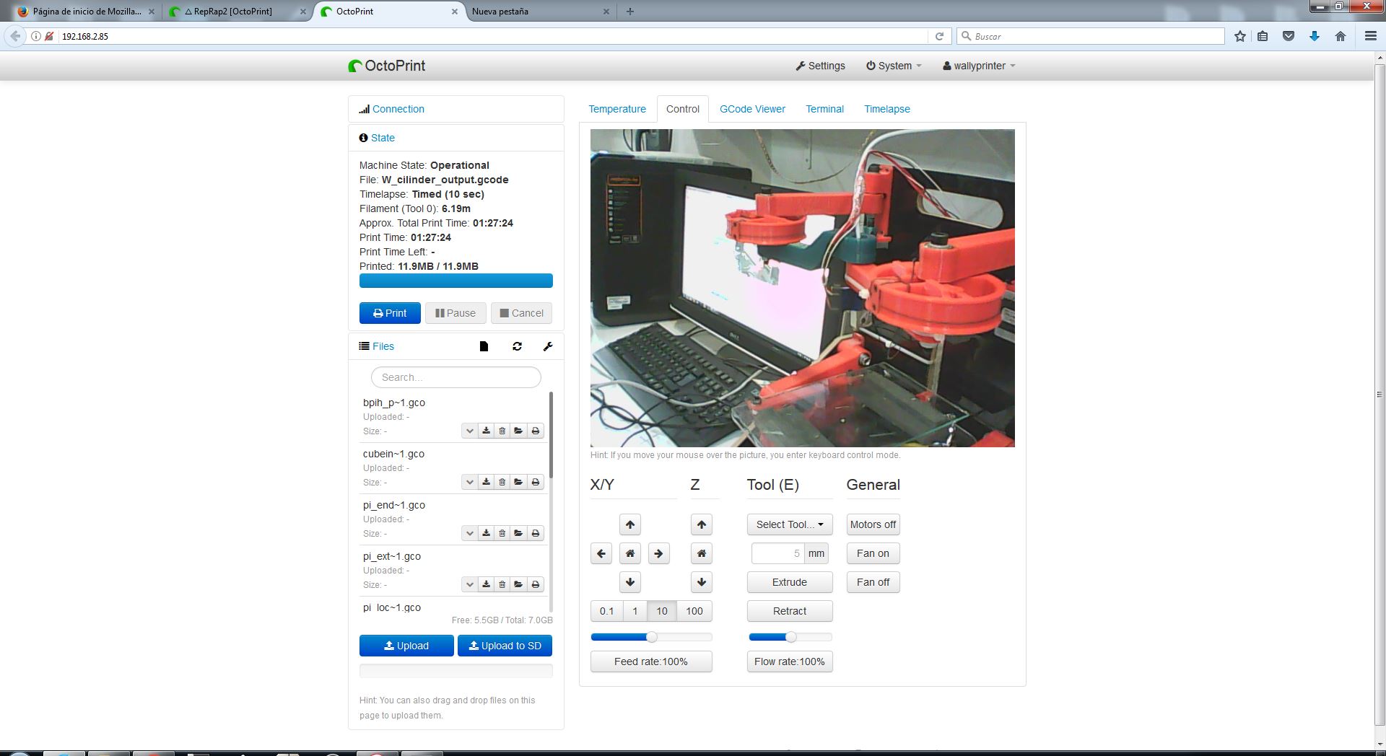Click the Fan off button
The width and height of the screenshot is (1386, 756).
tap(873, 582)
